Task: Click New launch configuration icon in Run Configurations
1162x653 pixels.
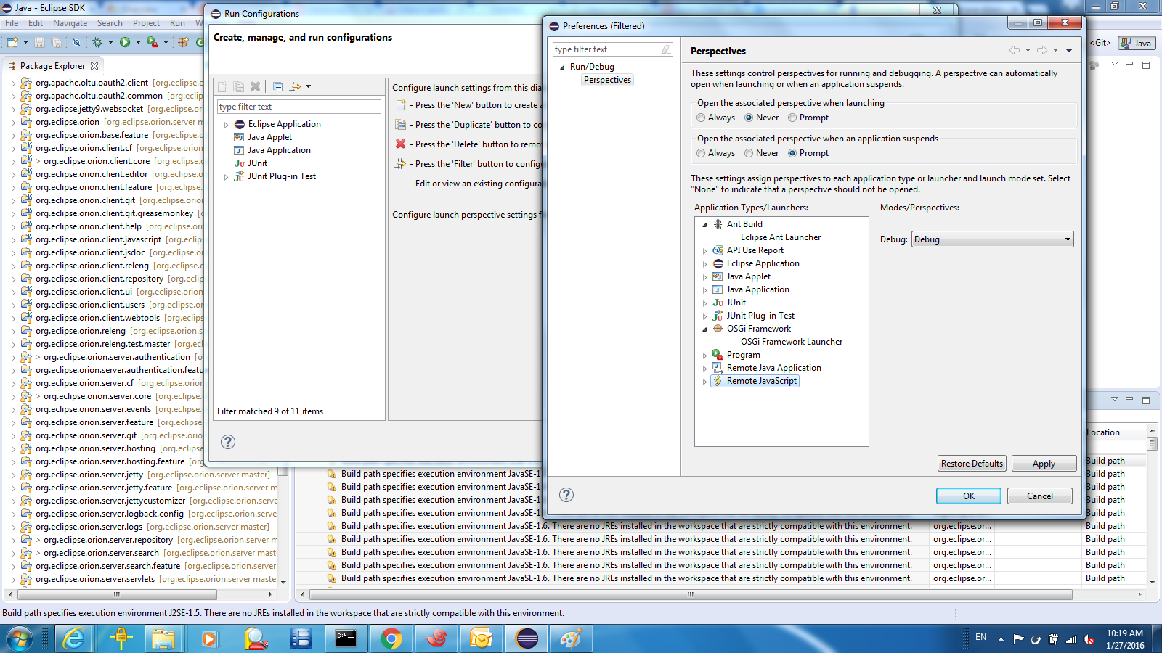Action: [x=222, y=86]
